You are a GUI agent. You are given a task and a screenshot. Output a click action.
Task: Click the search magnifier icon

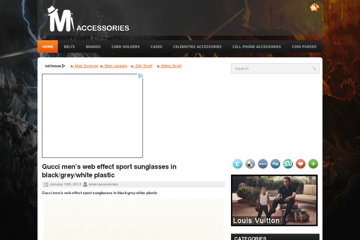[314, 68]
